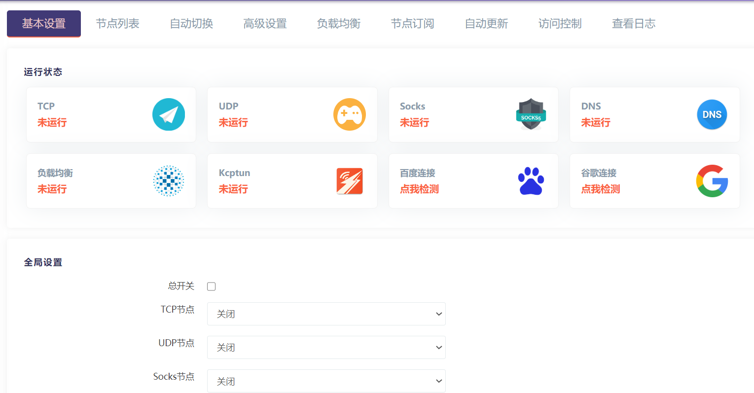Switch to the 查看日志 tab

pos(633,23)
